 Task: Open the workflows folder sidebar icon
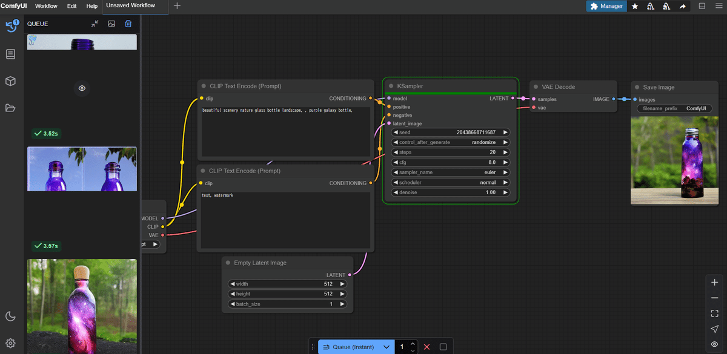[10, 108]
